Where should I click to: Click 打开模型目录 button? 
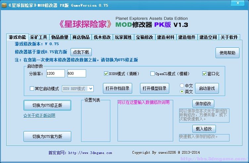(155, 88)
